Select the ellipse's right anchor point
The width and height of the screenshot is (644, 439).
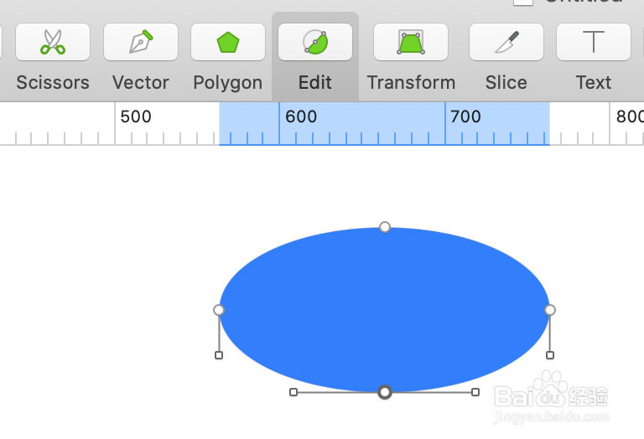coord(550,310)
